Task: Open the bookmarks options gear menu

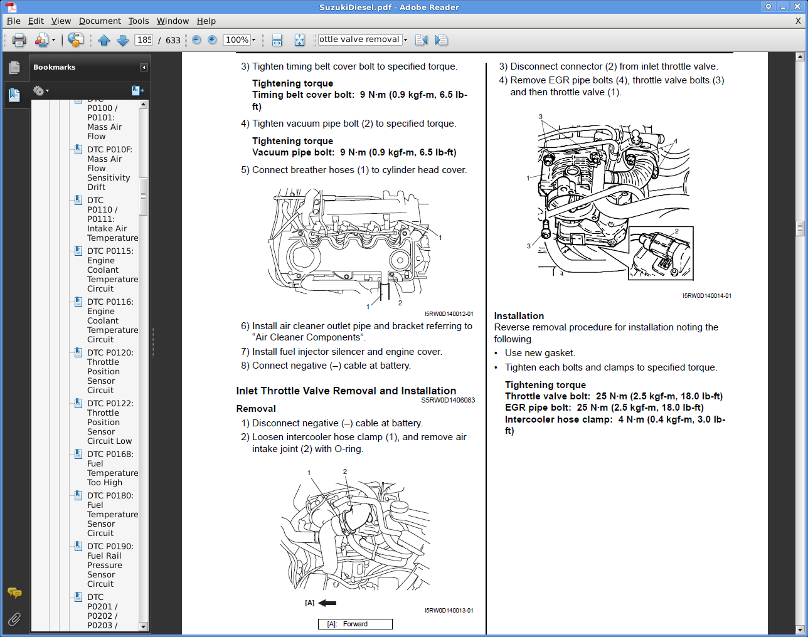Action: click(x=41, y=91)
